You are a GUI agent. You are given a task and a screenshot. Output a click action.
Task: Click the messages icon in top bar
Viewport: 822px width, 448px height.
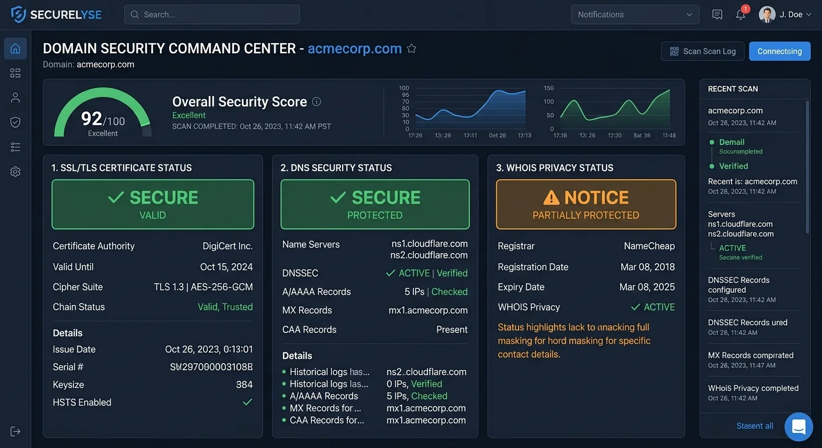[x=717, y=15]
